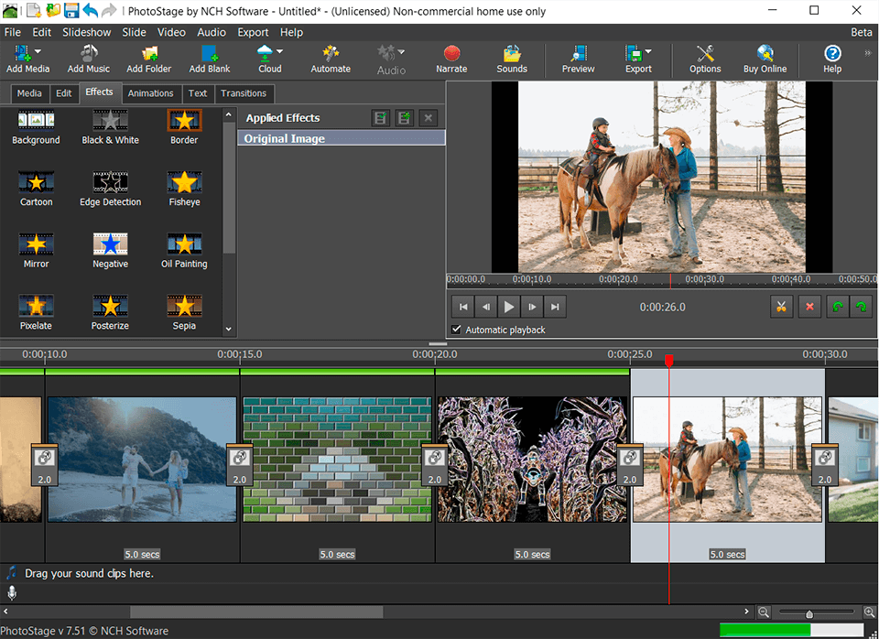Screen dimensions: 879x639
Task: Open the Slideshow menu
Action: 86,32
